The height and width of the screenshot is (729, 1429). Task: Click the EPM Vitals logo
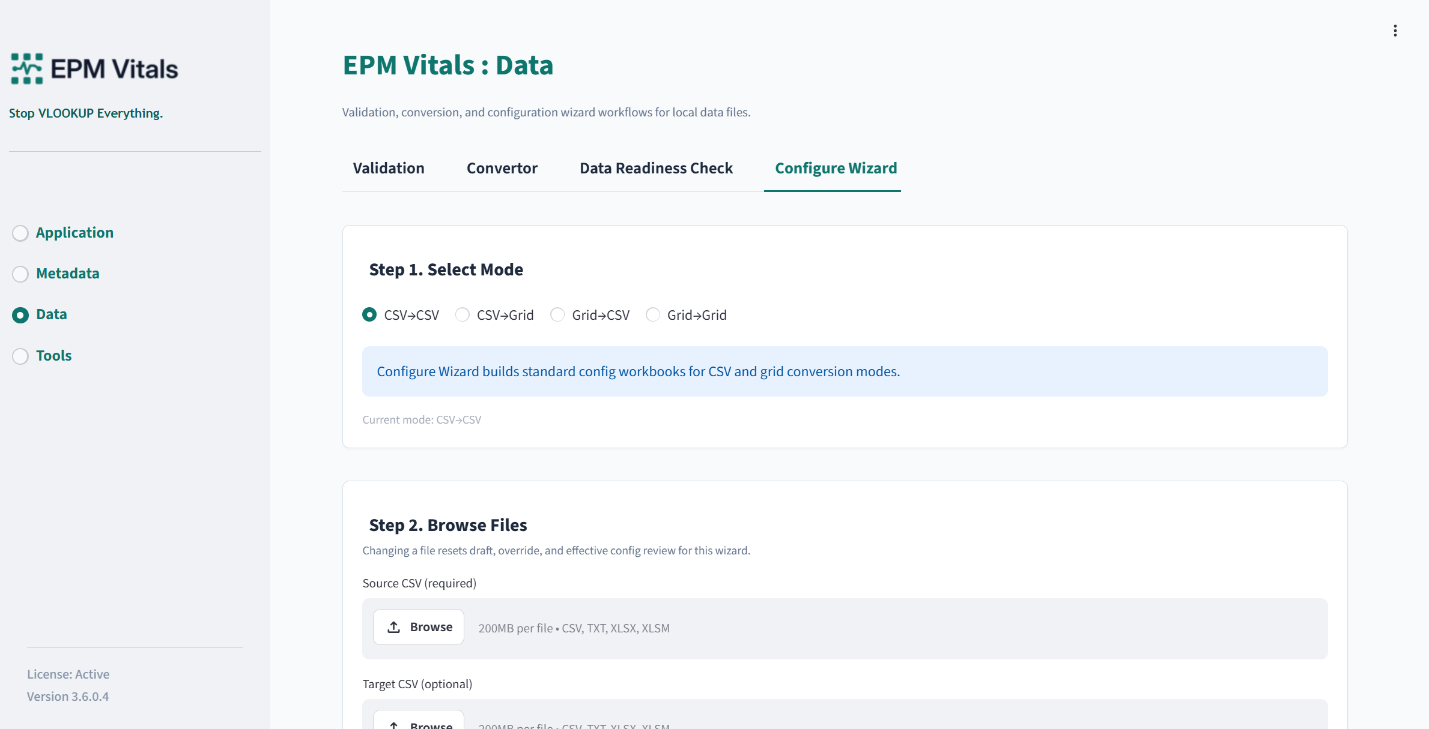coord(94,68)
